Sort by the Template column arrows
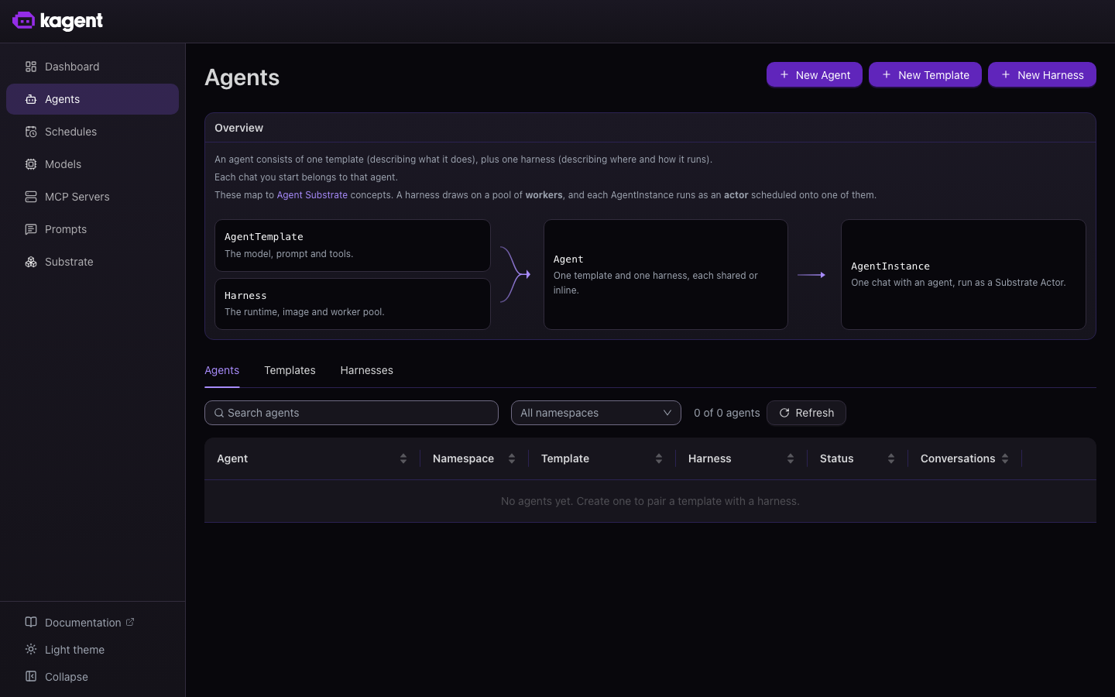The image size is (1115, 697). (x=659, y=458)
